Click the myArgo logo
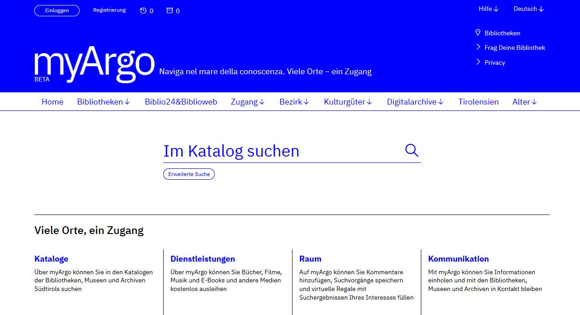 pyautogui.click(x=94, y=64)
